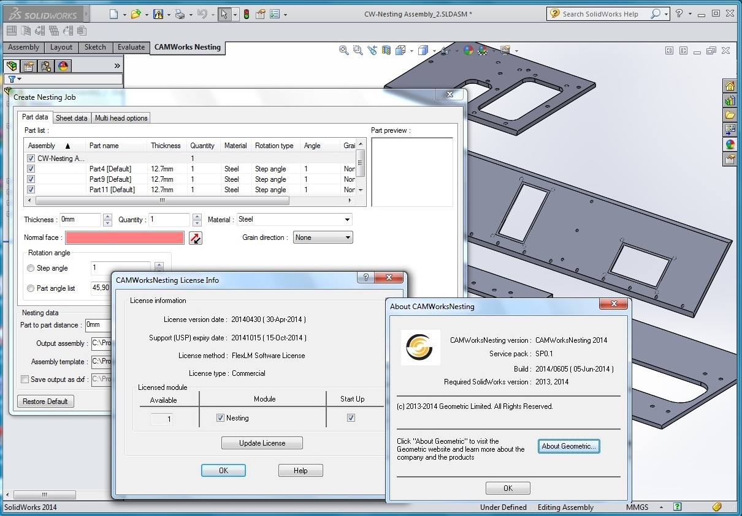Expand the panel tabs double chevron
Viewport: 742px width, 516px height.
pyautogui.click(x=117, y=65)
